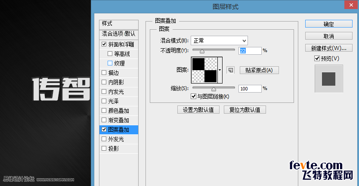Click the checkerboard pattern swatch
Viewport: 359px width, 186px height.
click(204, 70)
